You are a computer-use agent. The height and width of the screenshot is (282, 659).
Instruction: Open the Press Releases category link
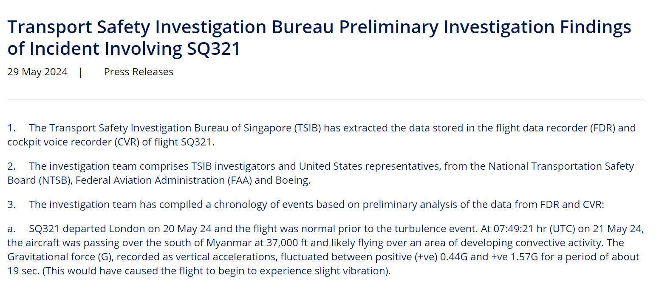(139, 72)
